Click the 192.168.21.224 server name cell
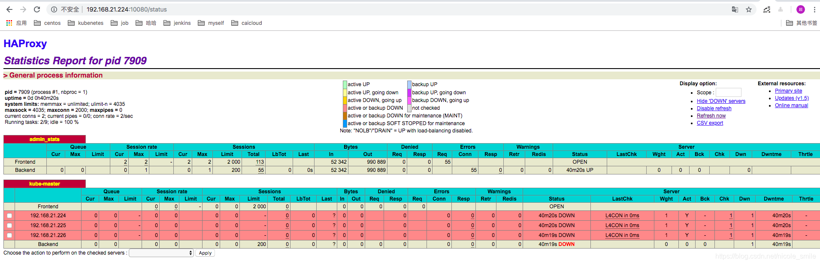 (48, 216)
